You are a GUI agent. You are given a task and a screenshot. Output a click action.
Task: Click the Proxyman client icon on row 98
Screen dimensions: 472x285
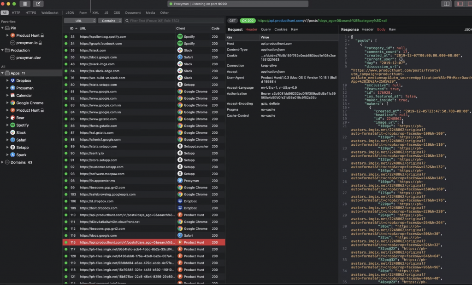(180, 181)
